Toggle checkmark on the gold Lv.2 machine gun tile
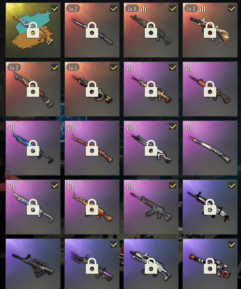Image resolution: width=241 pixels, height=289 pixels. pyautogui.click(x=232, y=8)
